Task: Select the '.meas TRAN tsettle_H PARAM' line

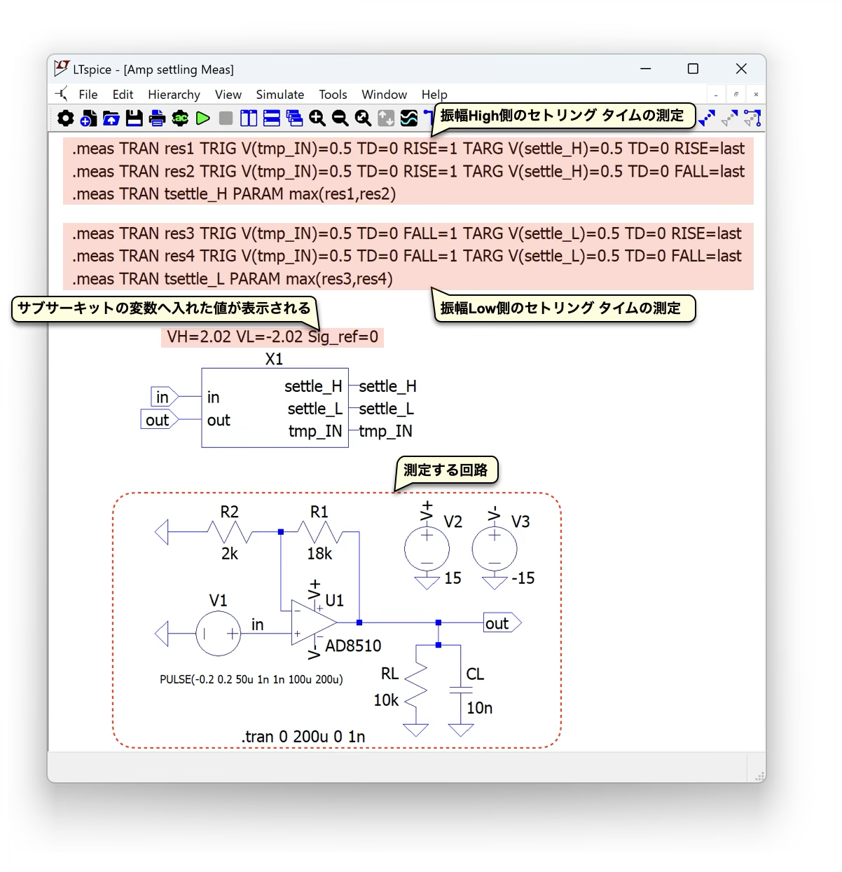Action: coord(234,194)
